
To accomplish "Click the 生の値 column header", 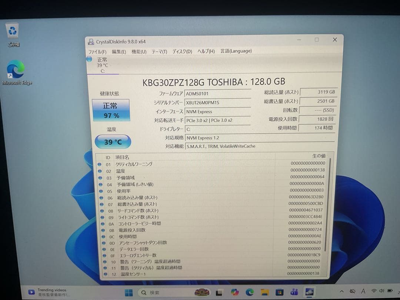I will coord(319,156).
